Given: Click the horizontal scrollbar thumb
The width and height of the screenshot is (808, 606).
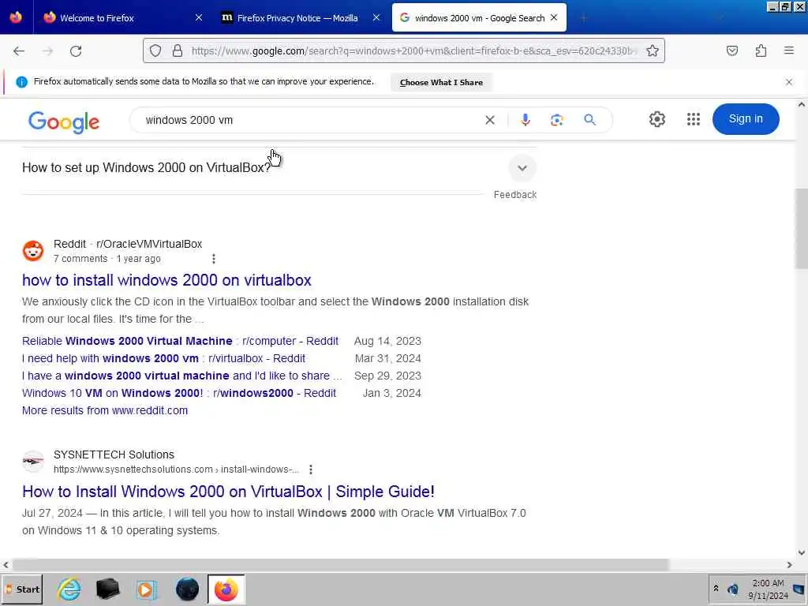Looking at the screenshot, I should tap(340, 565).
